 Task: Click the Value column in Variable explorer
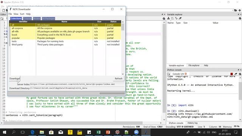216,23
